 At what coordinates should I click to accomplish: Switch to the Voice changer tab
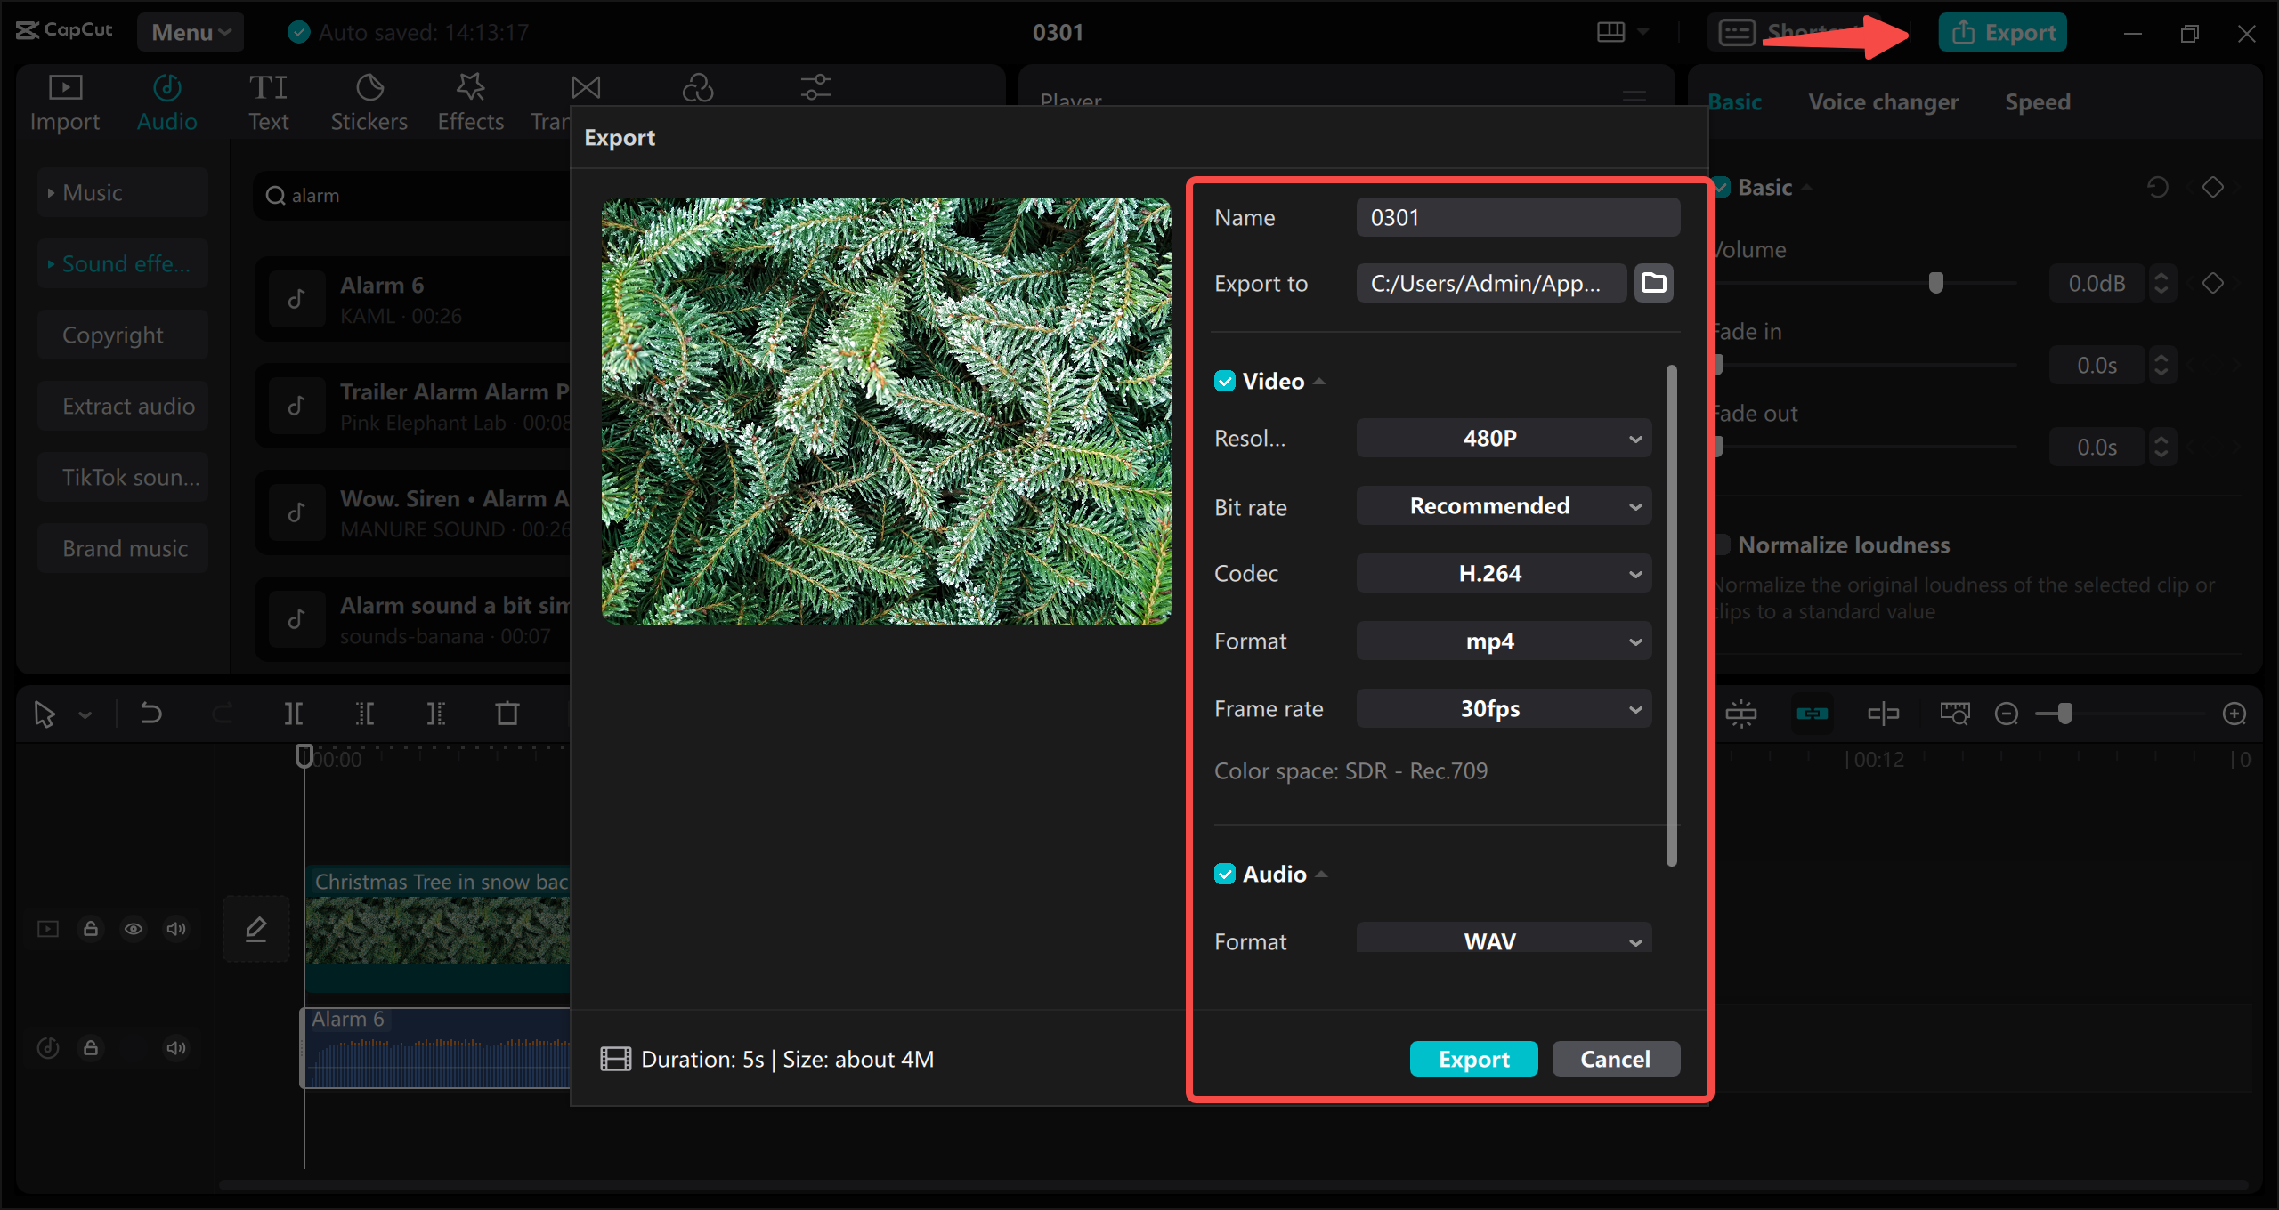coord(1883,101)
